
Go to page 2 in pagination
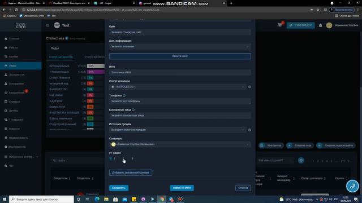318,161
